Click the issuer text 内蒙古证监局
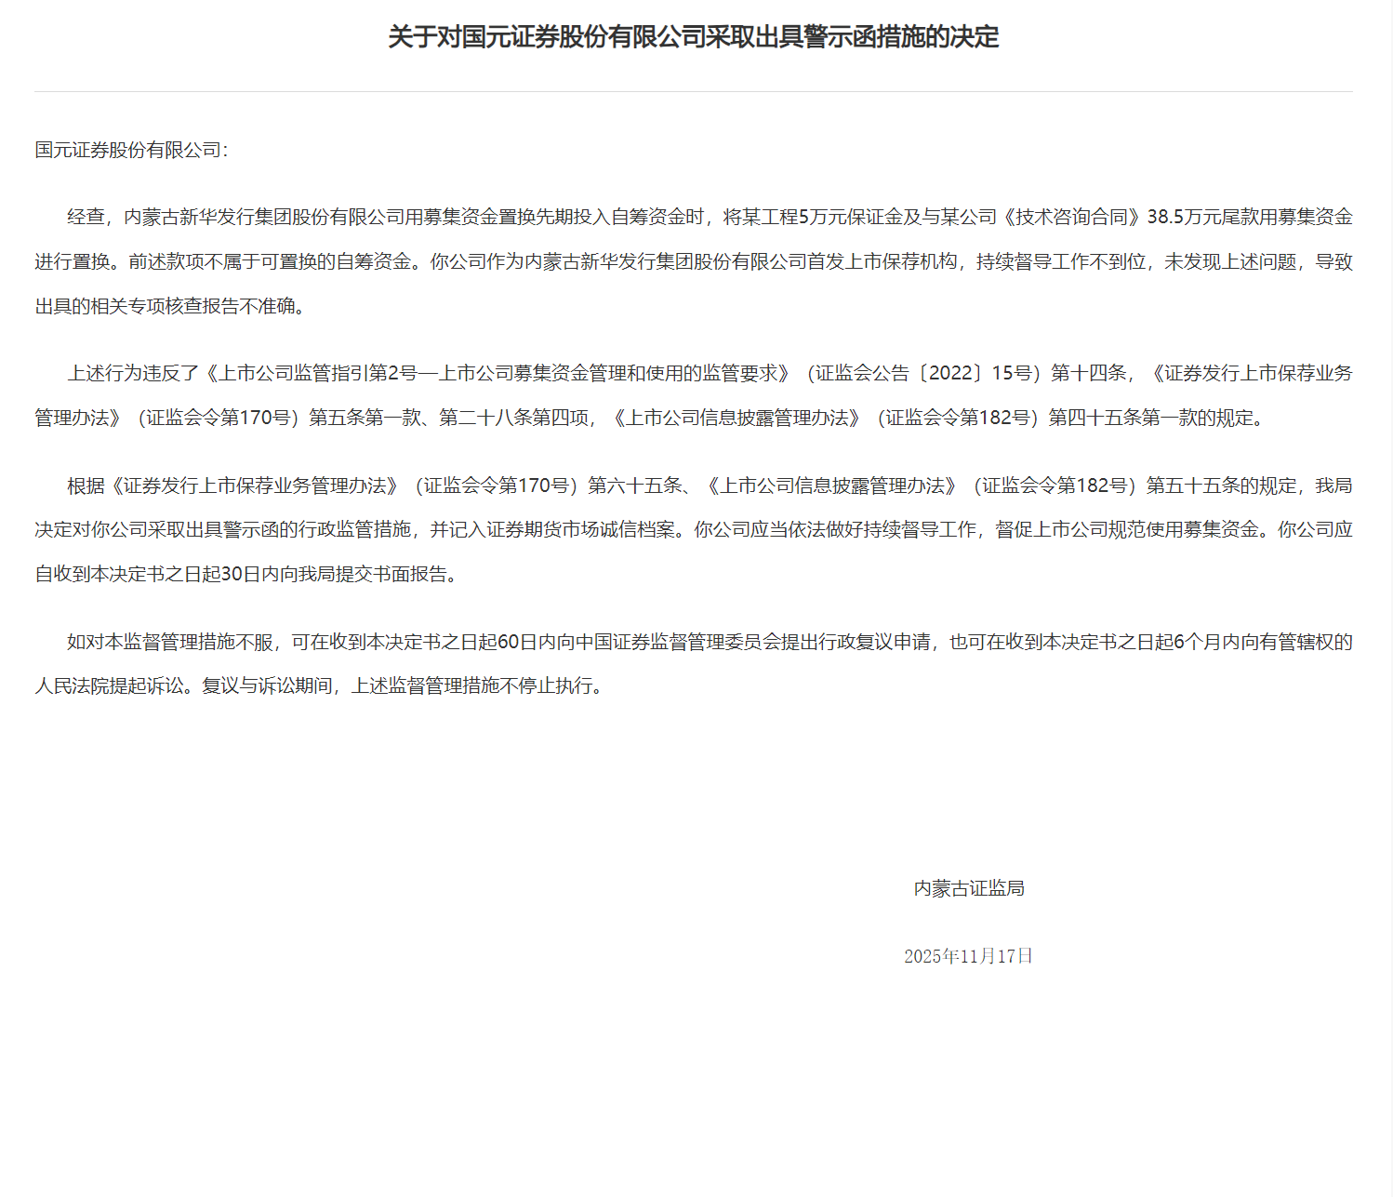 click(x=969, y=888)
